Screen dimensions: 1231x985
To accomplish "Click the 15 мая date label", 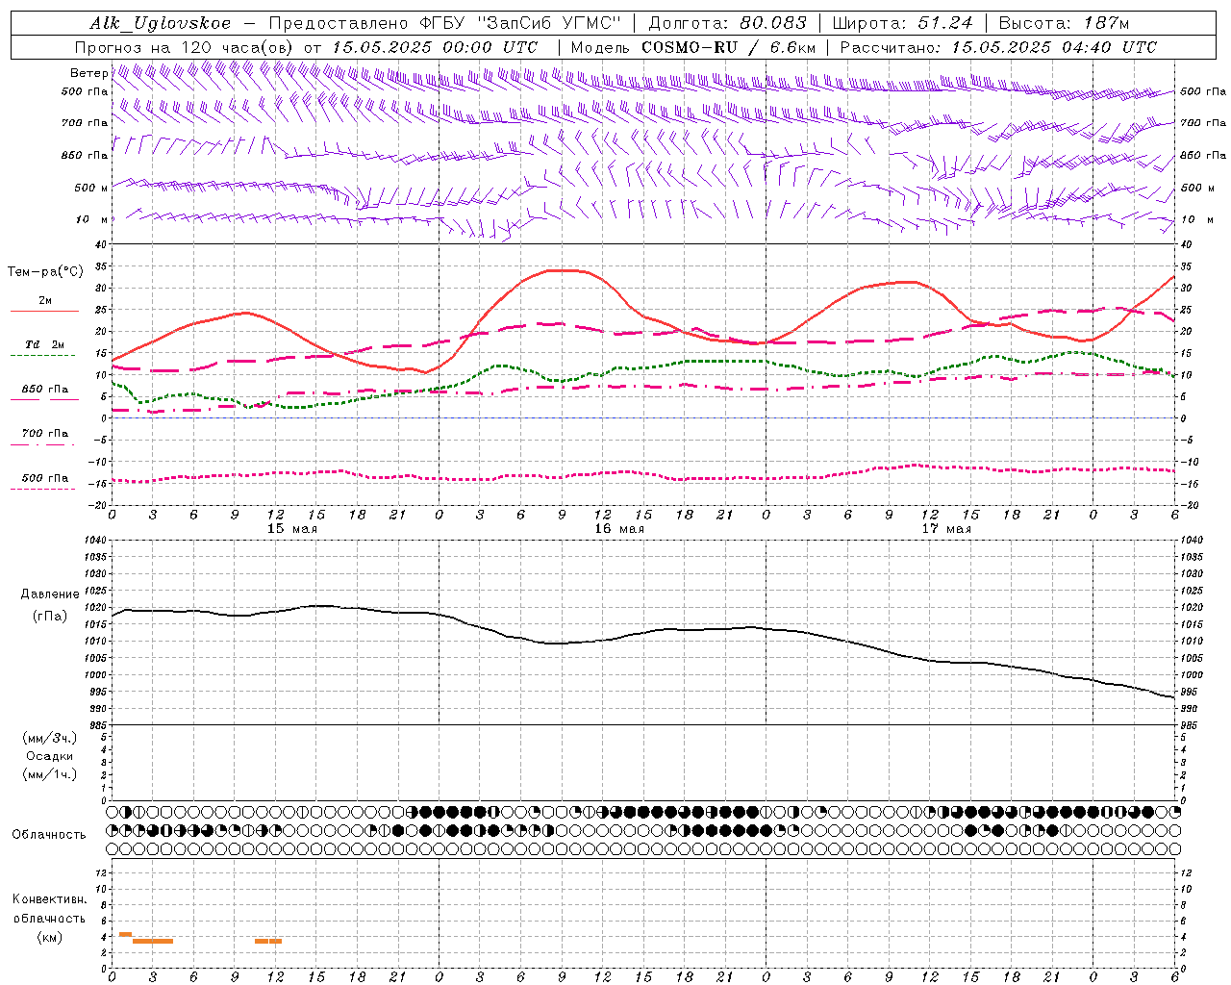I will pos(291,529).
